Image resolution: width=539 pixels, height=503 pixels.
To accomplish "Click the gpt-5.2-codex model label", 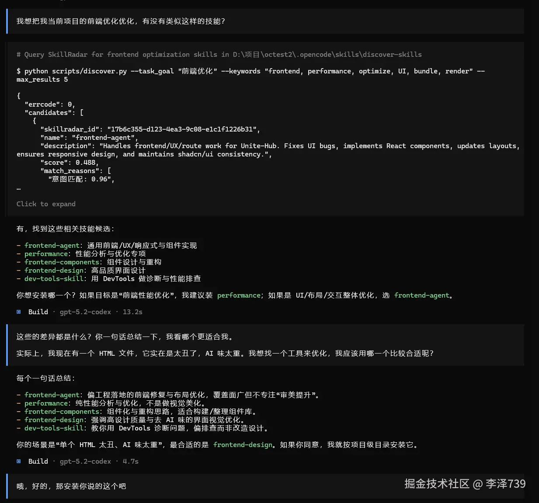I will point(85,312).
